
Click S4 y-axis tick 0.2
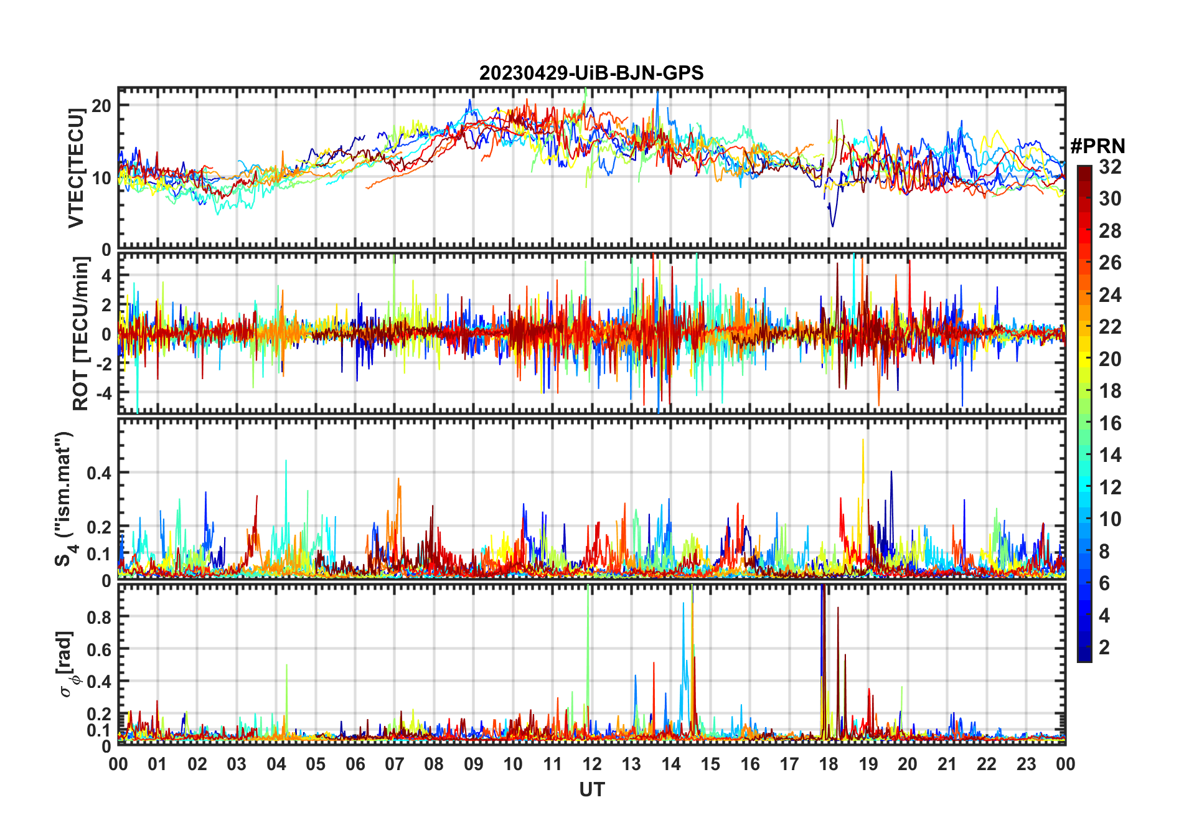99,527
